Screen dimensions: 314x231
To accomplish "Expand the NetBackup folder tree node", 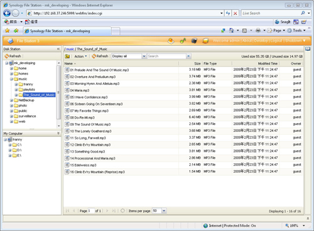I will tap(11, 100).
